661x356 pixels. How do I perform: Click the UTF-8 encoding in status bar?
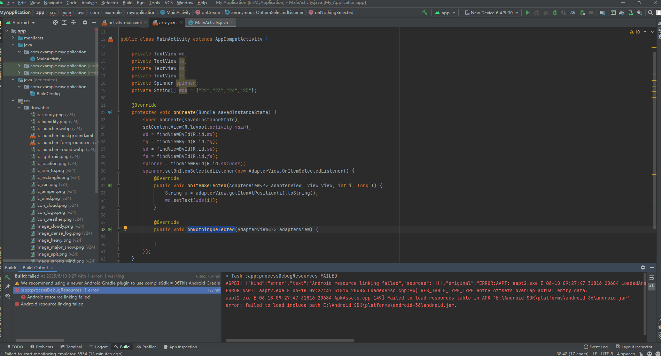[607, 354]
